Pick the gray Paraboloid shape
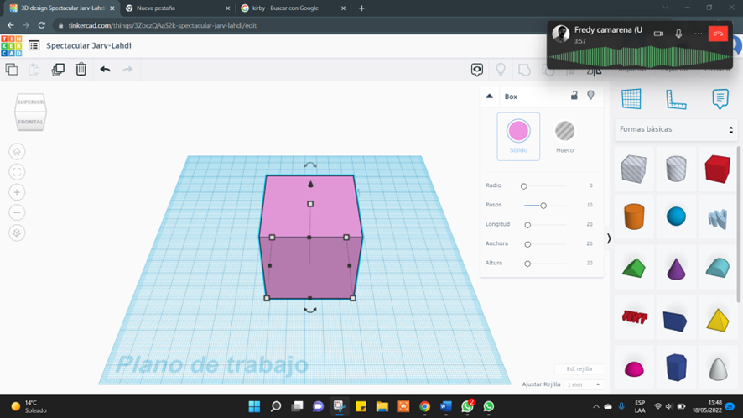The image size is (743, 418). (x=718, y=368)
